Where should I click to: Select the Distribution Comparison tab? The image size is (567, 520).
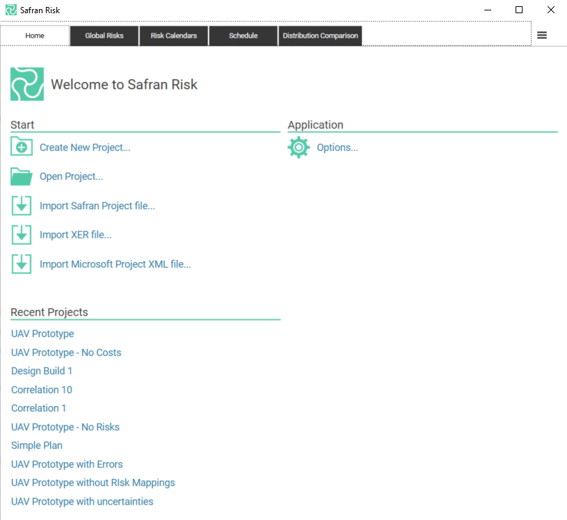pyautogui.click(x=320, y=35)
